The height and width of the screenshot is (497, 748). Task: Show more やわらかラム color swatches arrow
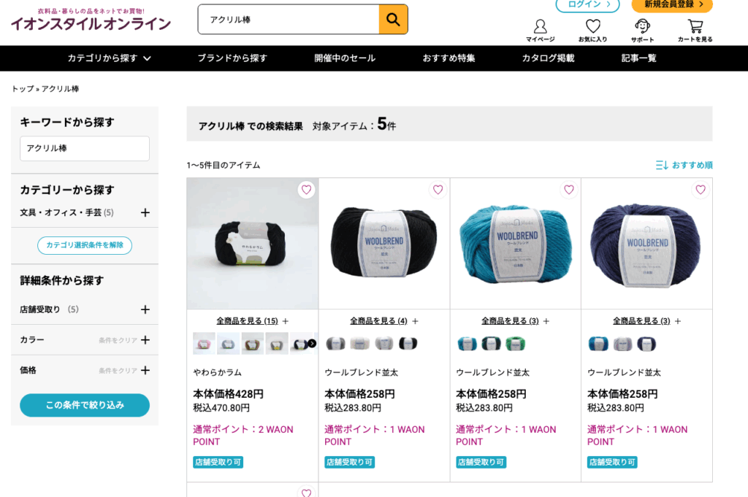312,344
